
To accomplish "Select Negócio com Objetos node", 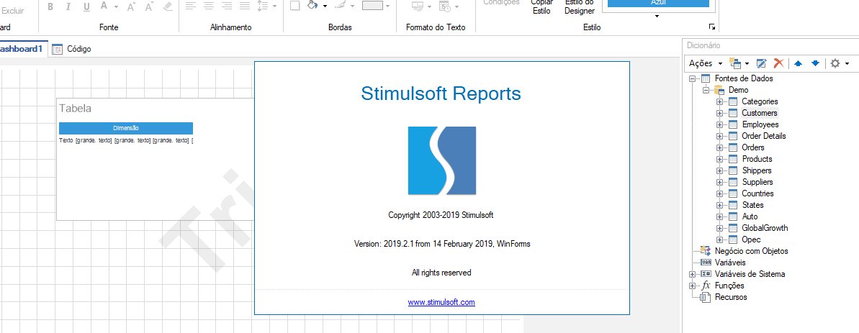I will pos(752,251).
